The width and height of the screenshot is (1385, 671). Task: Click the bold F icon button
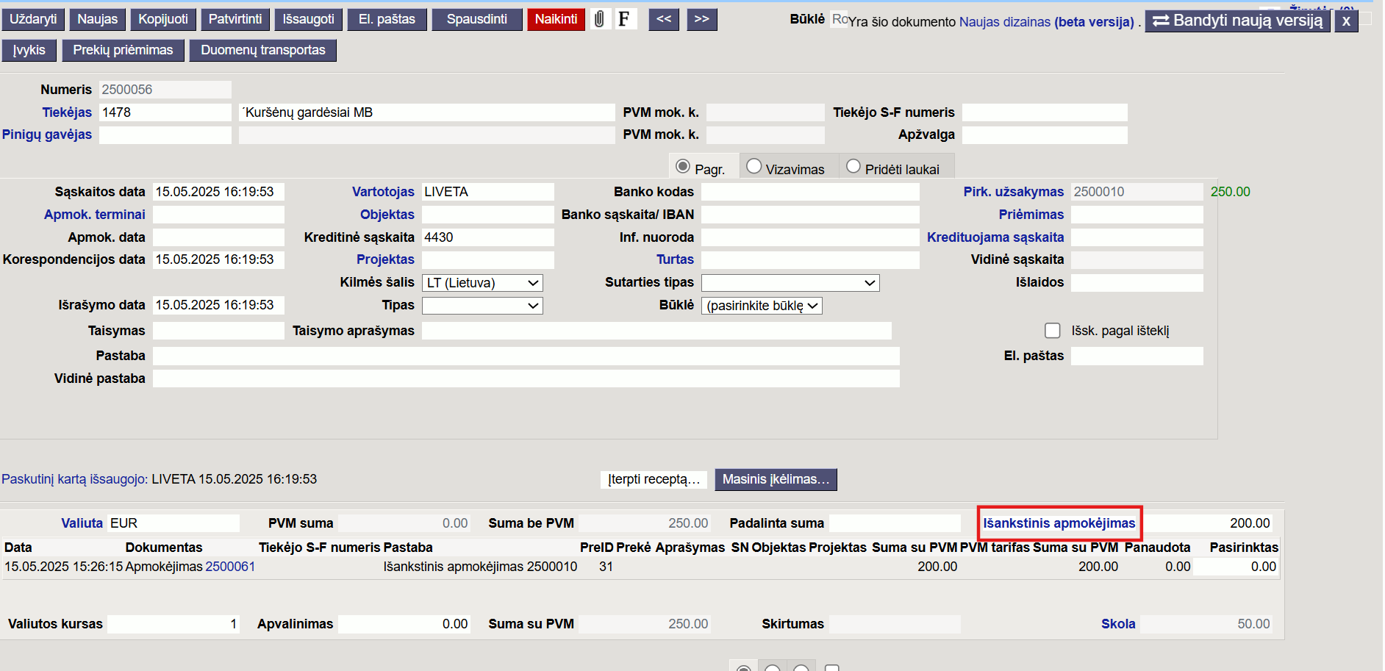click(x=624, y=19)
